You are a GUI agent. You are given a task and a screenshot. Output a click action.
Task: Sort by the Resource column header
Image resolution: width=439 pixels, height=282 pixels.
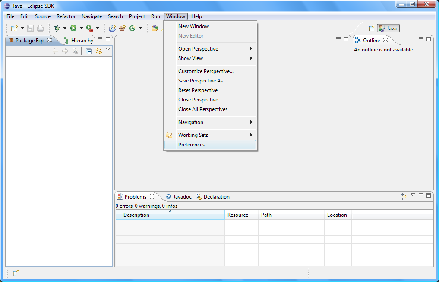pos(241,215)
